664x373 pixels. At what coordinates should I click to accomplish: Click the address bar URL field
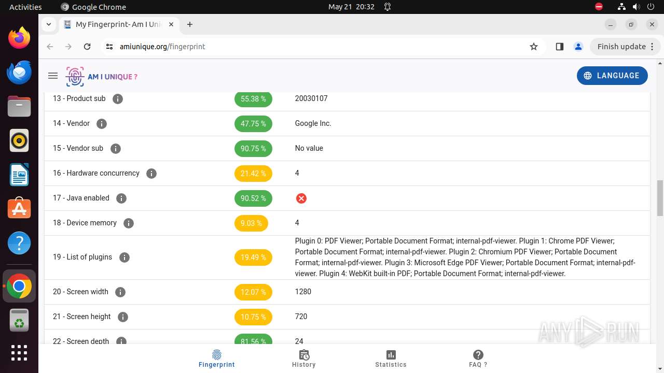point(311,47)
